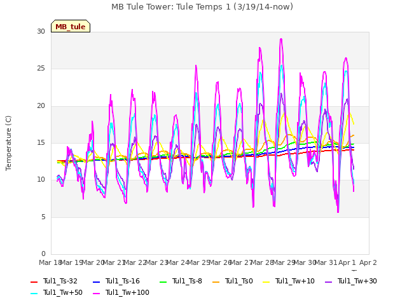The width and height of the screenshot is (407, 305).
Task: Select the Tul1_Ts-32 legend label
Action: tap(60, 281)
